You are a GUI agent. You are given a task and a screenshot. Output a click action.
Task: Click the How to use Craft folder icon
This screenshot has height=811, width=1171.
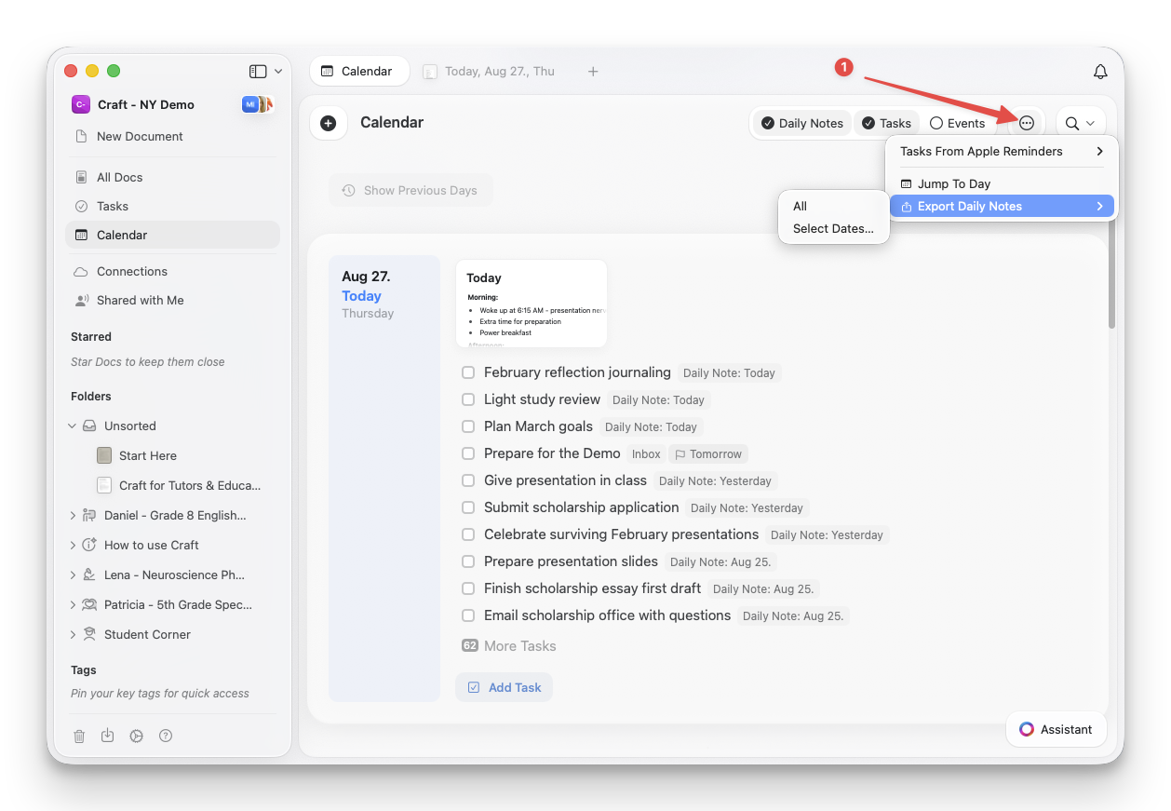coord(89,545)
